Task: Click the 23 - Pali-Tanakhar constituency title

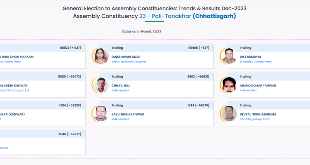Action: coord(165,16)
